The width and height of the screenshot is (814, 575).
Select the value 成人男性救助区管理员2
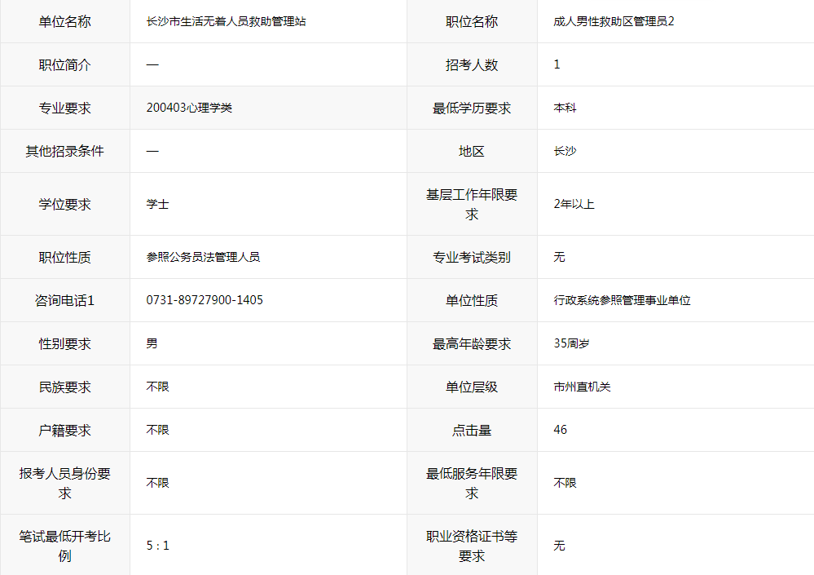coord(614,21)
